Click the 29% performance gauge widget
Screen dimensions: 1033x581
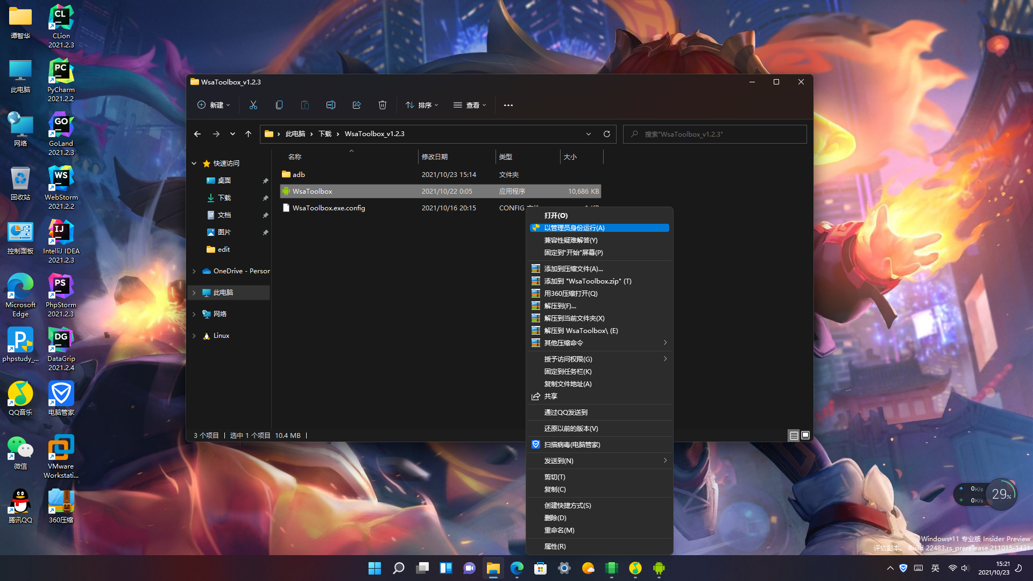click(x=1001, y=494)
